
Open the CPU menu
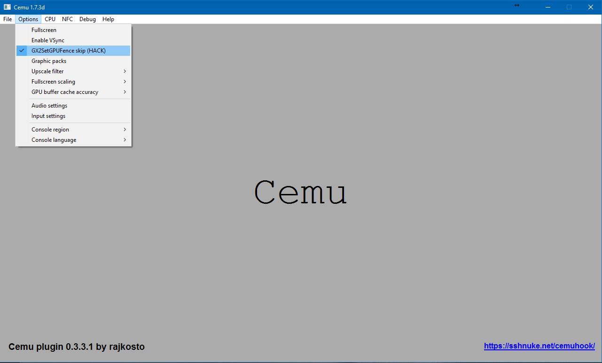50,19
